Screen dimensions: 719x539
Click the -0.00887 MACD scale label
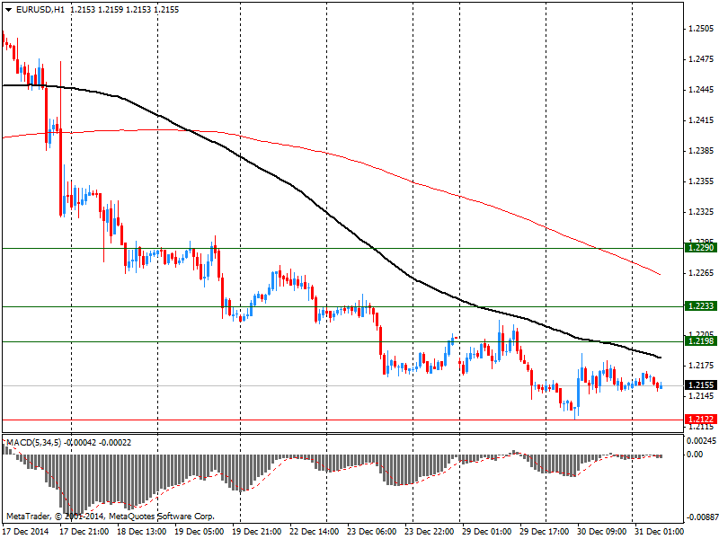(702, 517)
